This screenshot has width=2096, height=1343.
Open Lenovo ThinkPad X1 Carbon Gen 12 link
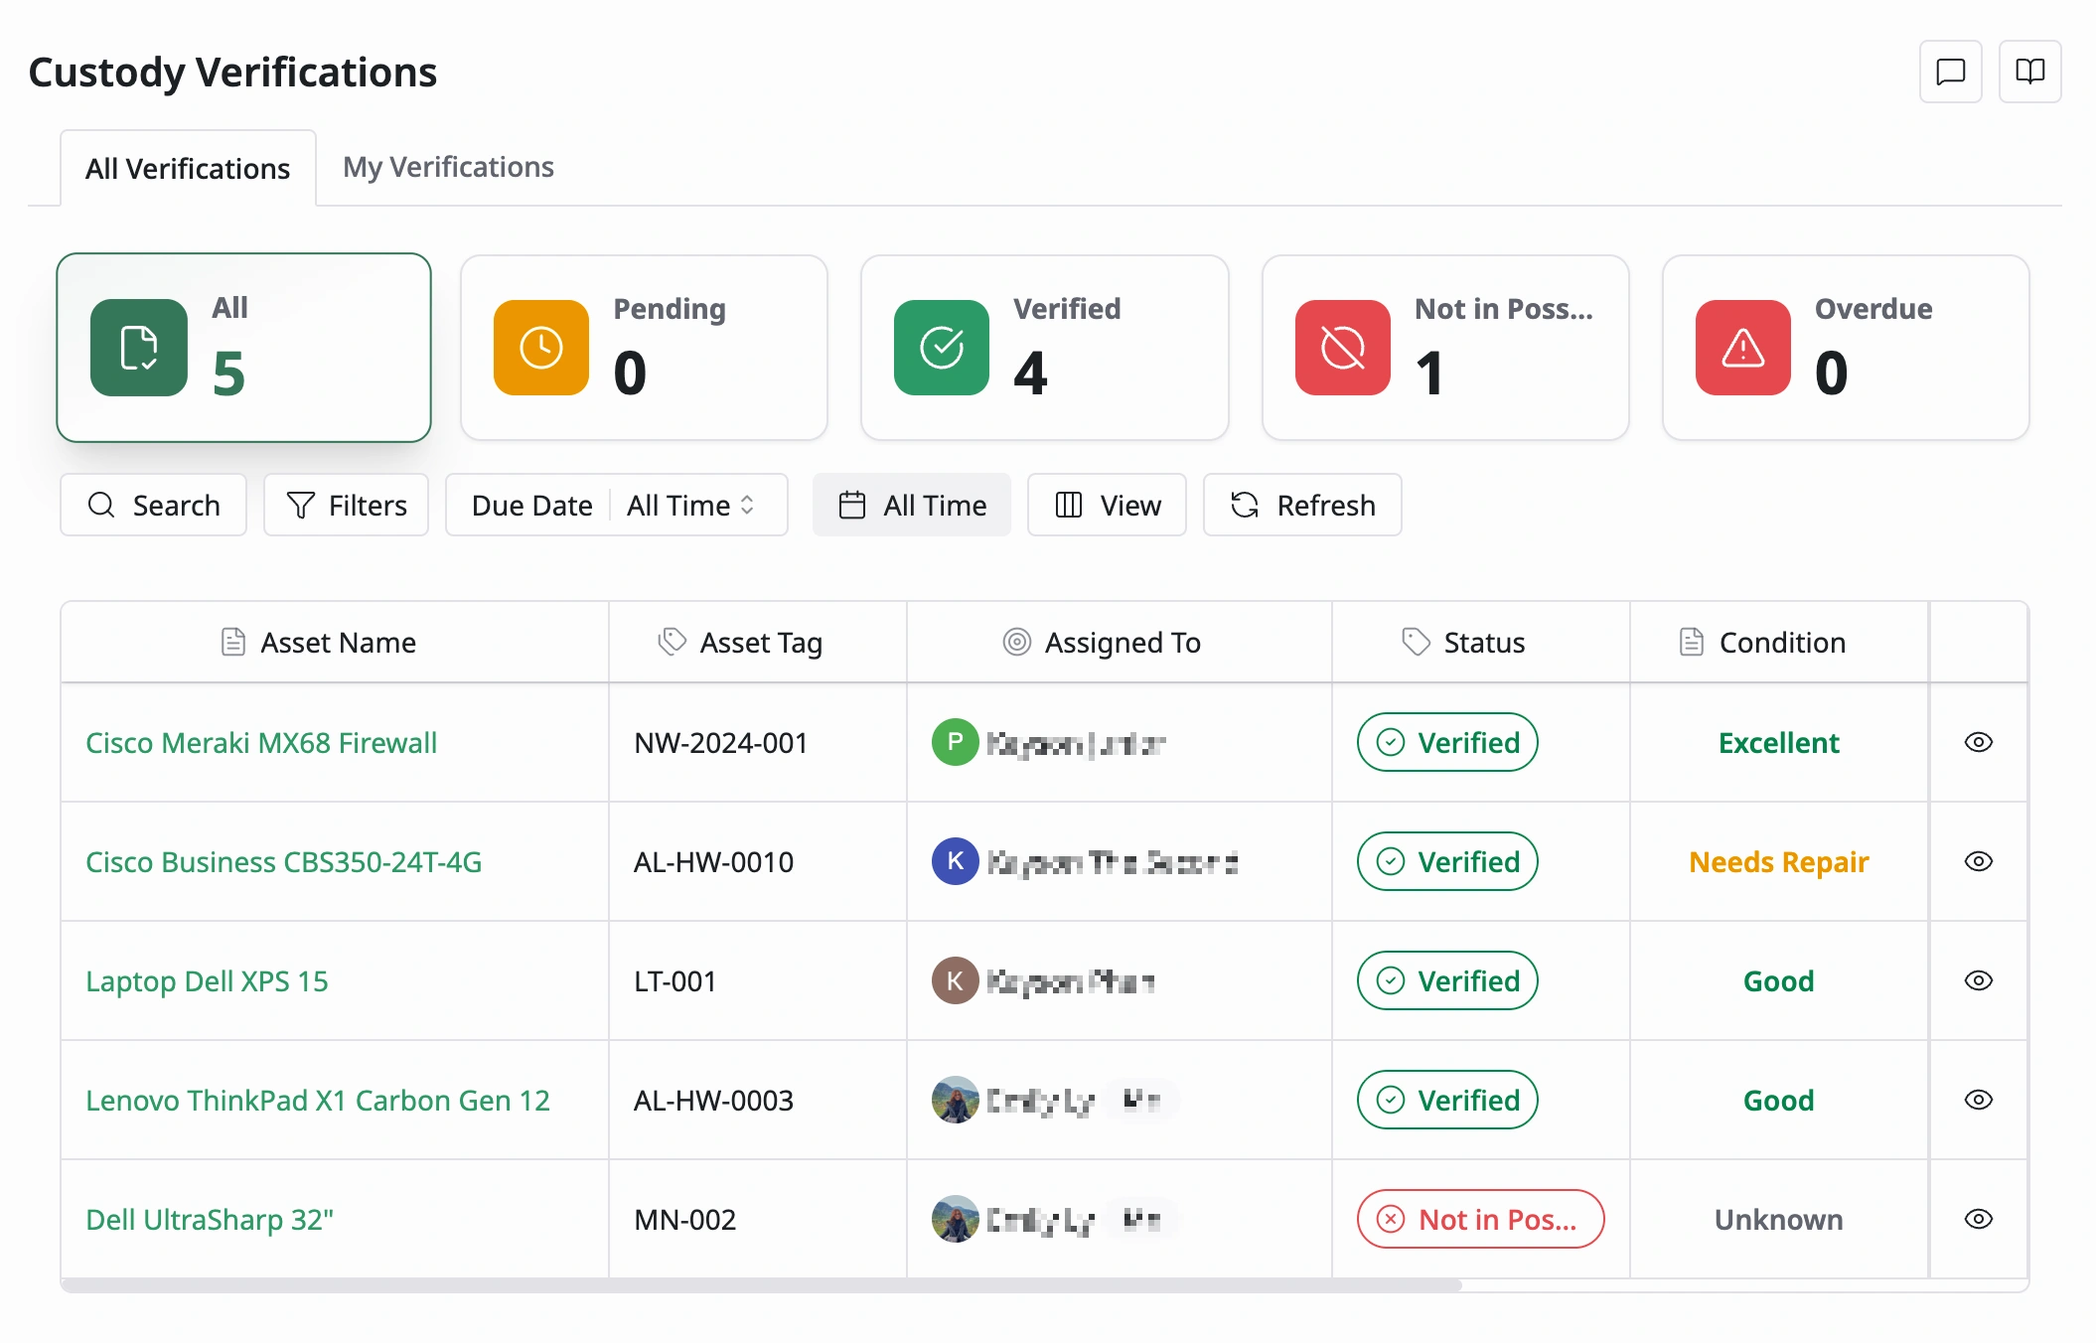point(318,1100)
